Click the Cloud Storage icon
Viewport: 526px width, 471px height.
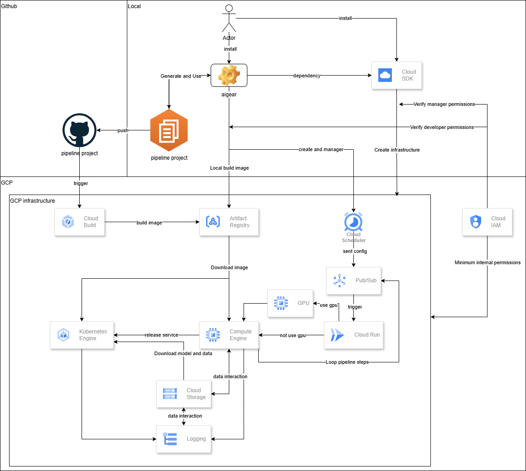click(170, 394)
